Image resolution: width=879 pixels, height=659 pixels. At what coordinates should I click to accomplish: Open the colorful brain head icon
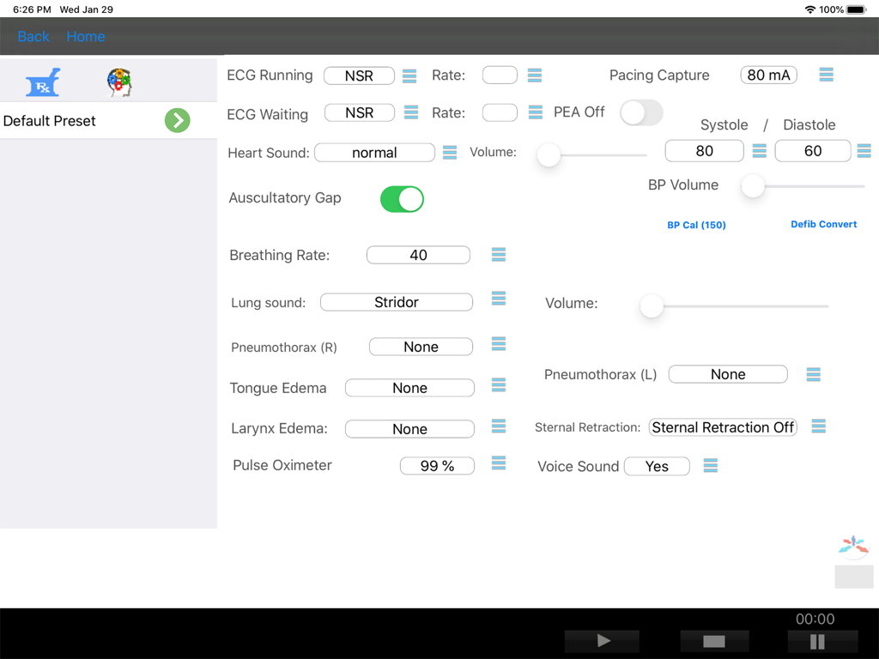click(x=119, y=82)
